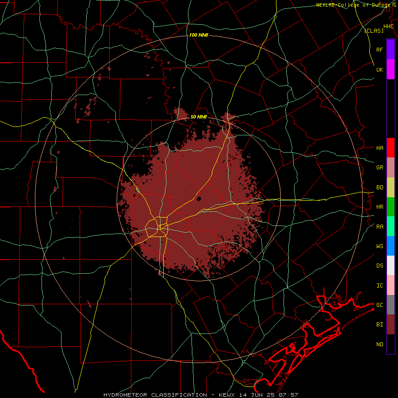The height and width of the screenshot is (398, 398).
Task: Click the mint green RA legend swatch
Action: coord(390,226)
